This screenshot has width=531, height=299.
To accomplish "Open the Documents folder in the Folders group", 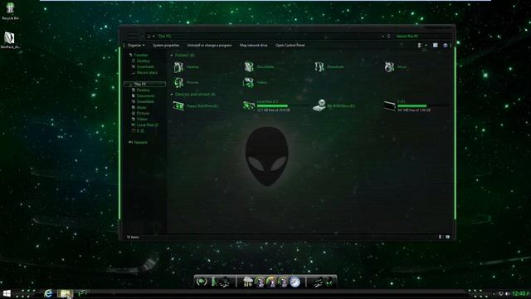I will [259, 66].
